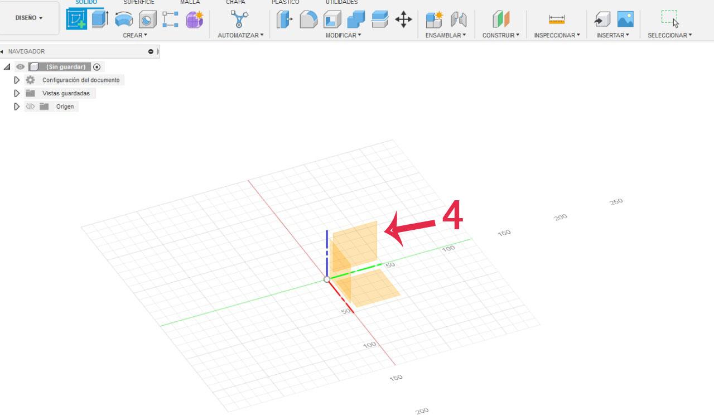Viewport: 714px width, 420px height.
Task: Choose the Insert Canvas image icon
Action: pos(625,20)
